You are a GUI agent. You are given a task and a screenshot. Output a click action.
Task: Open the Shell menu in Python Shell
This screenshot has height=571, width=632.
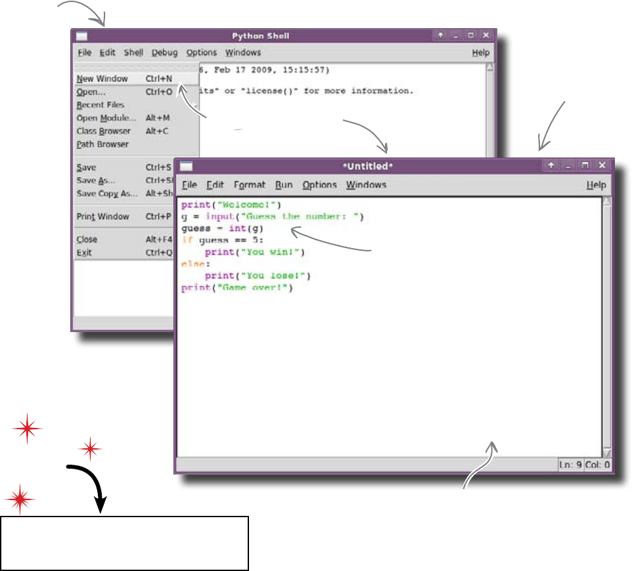pyautogui.click(x=133, y=53)
